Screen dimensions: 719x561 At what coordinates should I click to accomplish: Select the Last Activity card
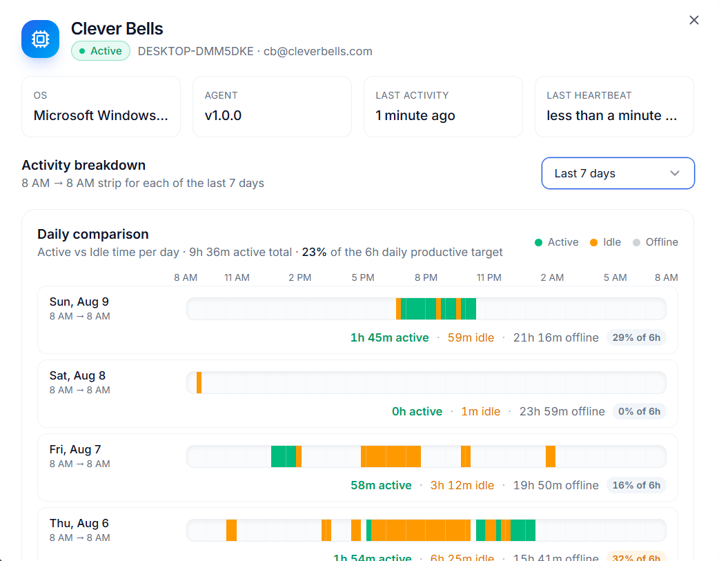click(443, 106)
